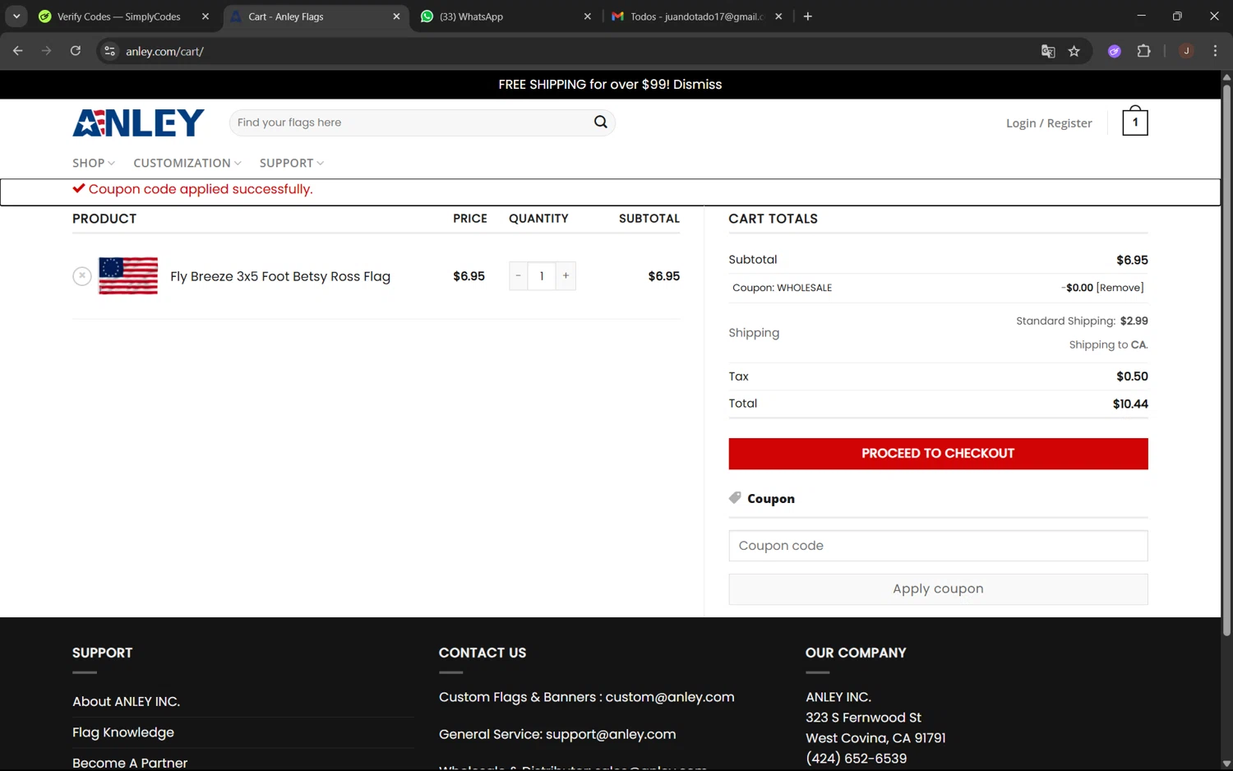
Task: Open the tab search dropdown arrow
Action: click(16, 16)
